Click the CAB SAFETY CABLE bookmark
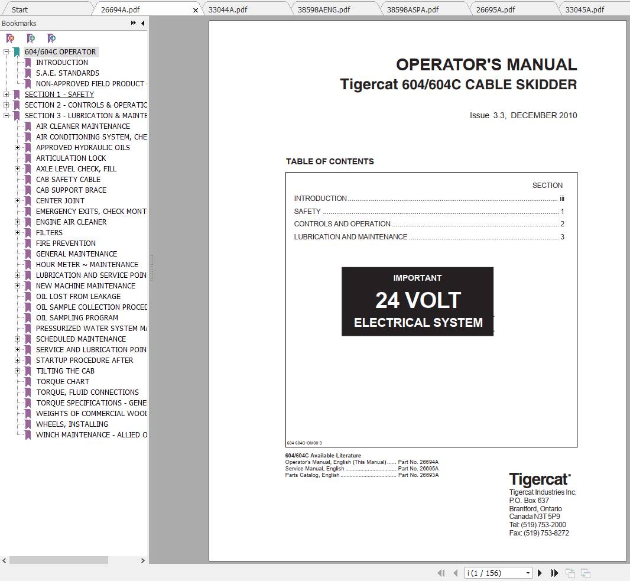This screenshot has width=630, height=581. [x=68, y=179]
